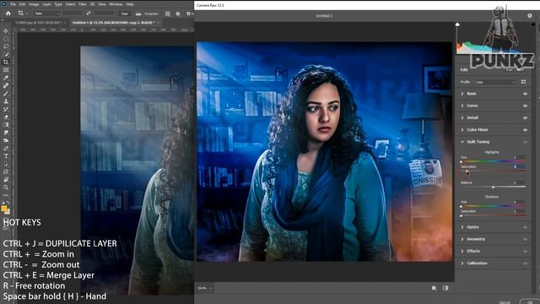Image resolution: width=540 pixels, height=304 pixels.
Task: Toggle Calibration panel eye visibility
Action: click(525, 263)
